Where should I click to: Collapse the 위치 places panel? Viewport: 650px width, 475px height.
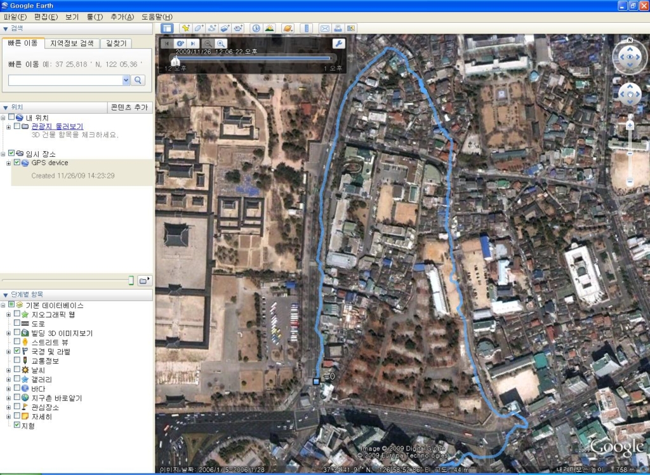click(x=5, y=107)
